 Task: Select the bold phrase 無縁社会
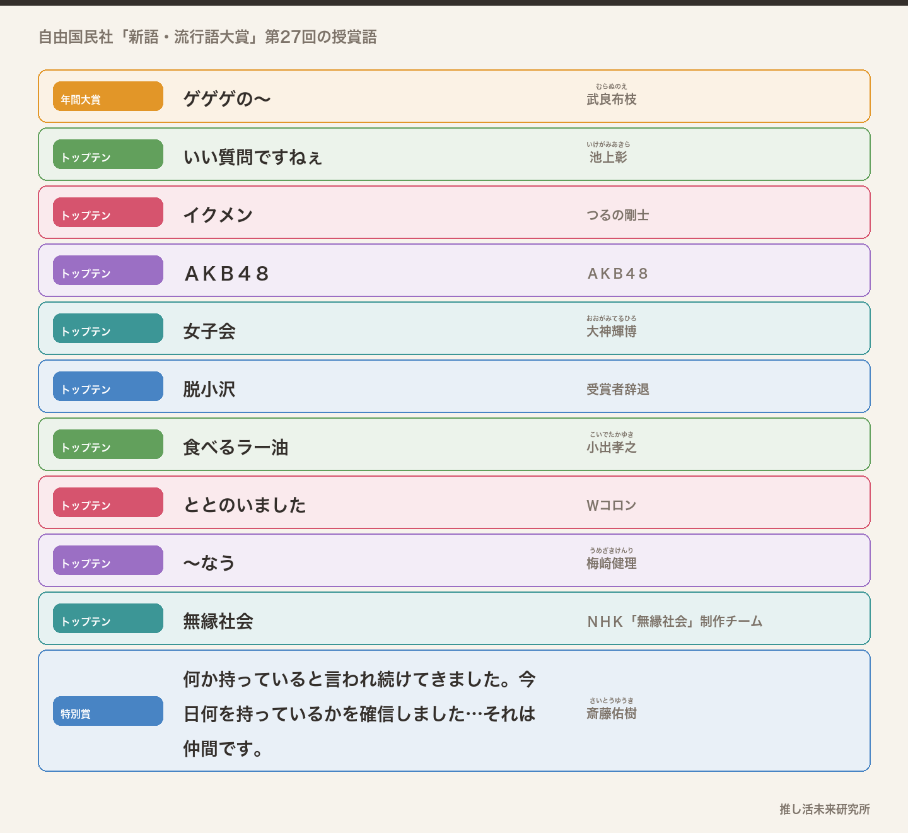pyautogui.click(x=218, y=621)
